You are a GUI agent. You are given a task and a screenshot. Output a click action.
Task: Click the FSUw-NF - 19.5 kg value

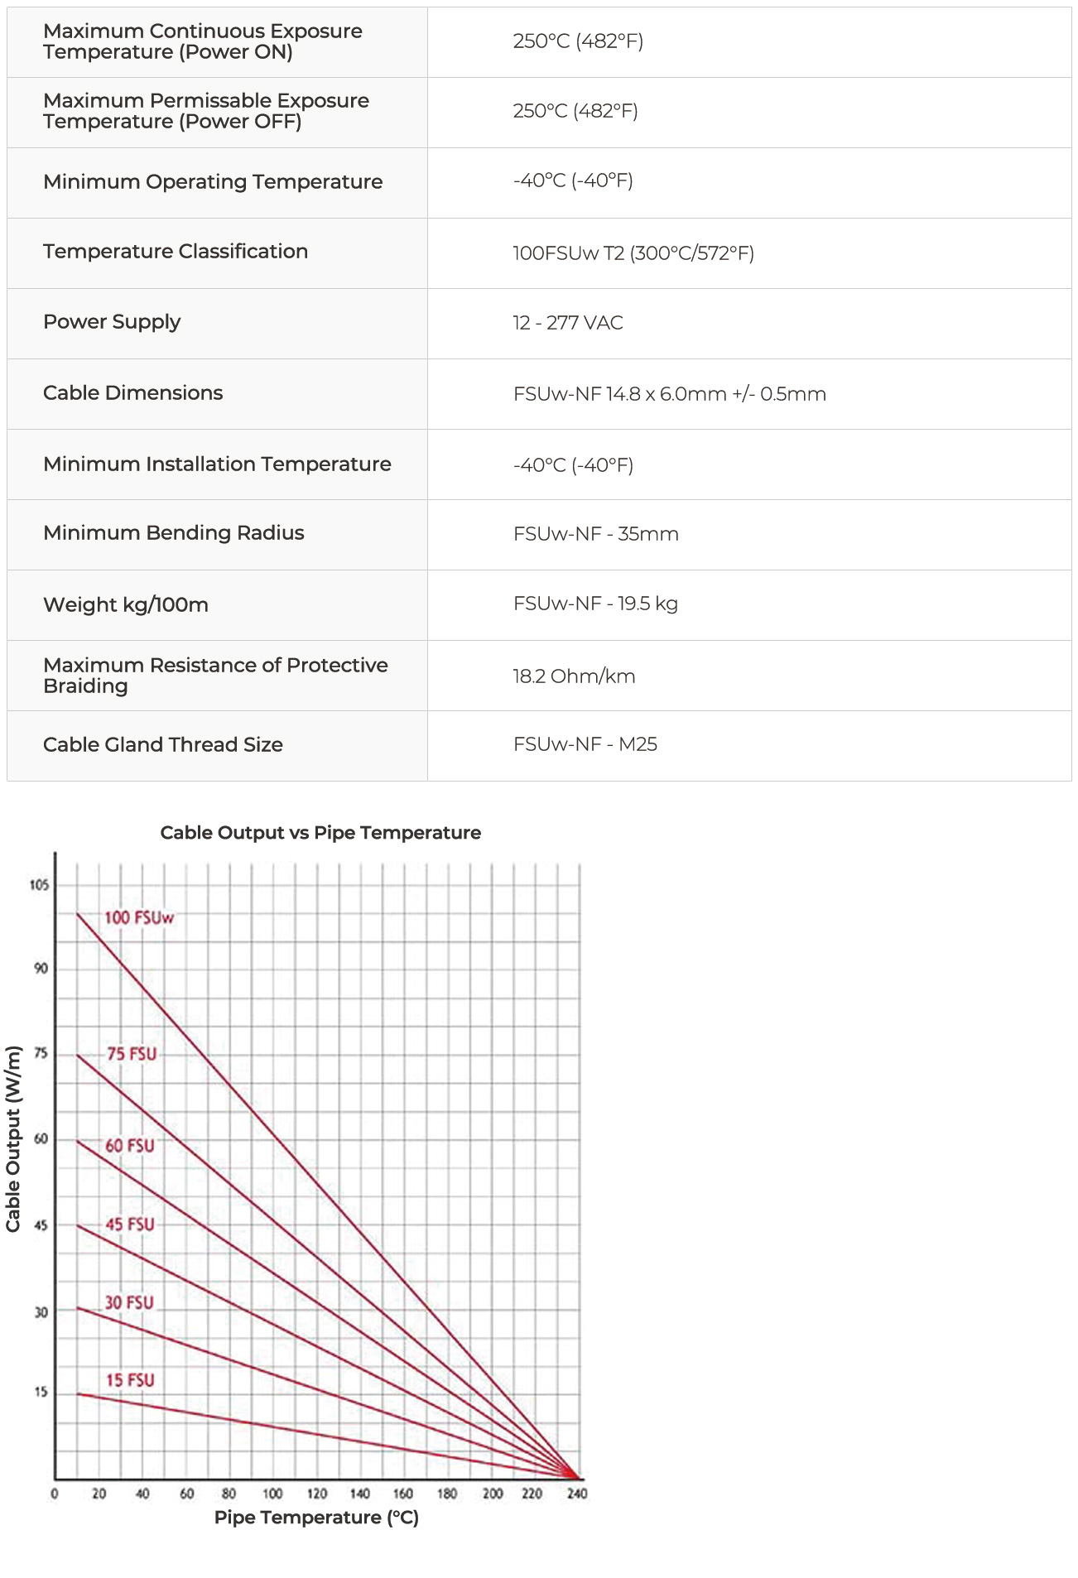click(595, 604)
